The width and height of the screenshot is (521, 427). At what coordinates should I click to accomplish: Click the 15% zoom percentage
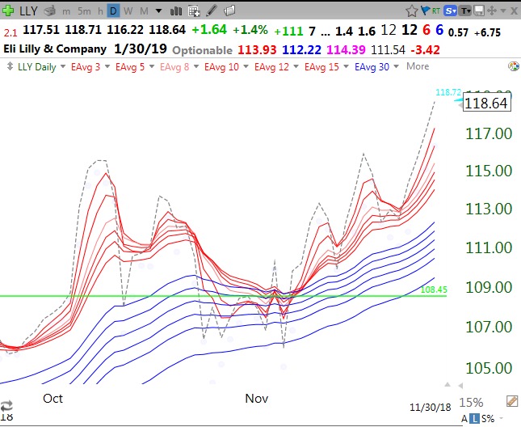point(471,403)
